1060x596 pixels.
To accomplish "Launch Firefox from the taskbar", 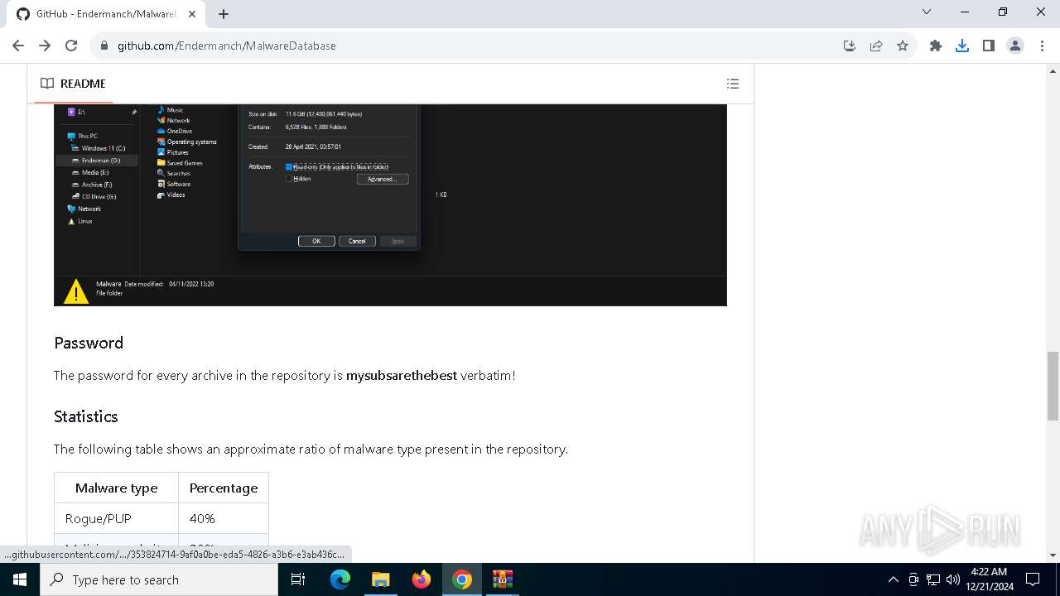I will pyautogui.click(x=422, y=579).
